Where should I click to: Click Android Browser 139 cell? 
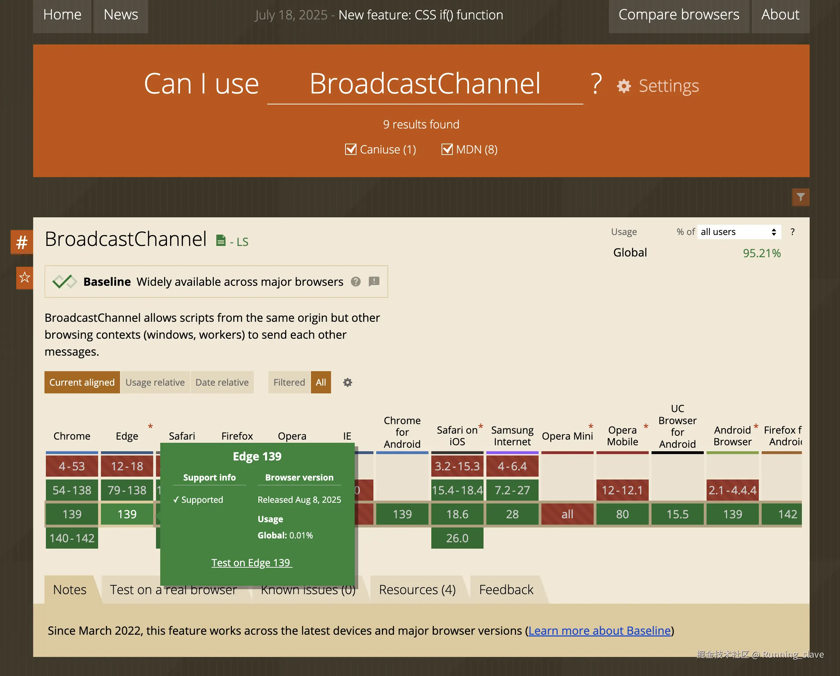tap(733, 514)
